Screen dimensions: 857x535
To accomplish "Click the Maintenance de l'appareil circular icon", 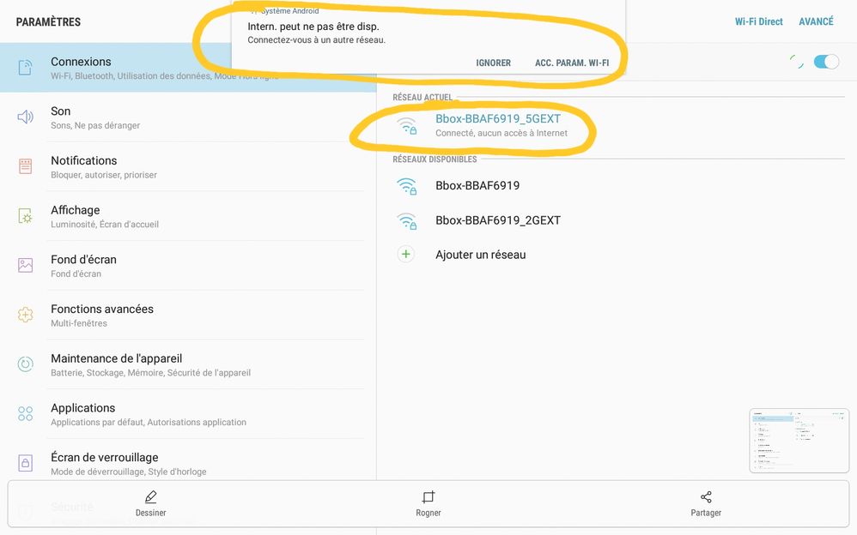I will click(x=25, y=364).
